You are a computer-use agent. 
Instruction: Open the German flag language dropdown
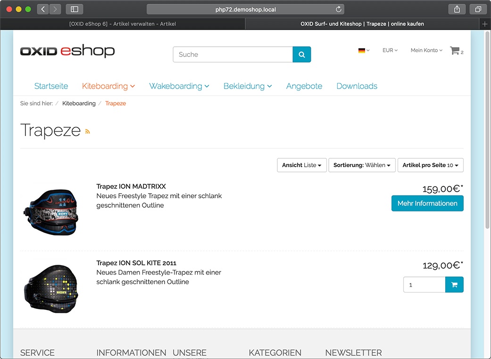[364, 50]
